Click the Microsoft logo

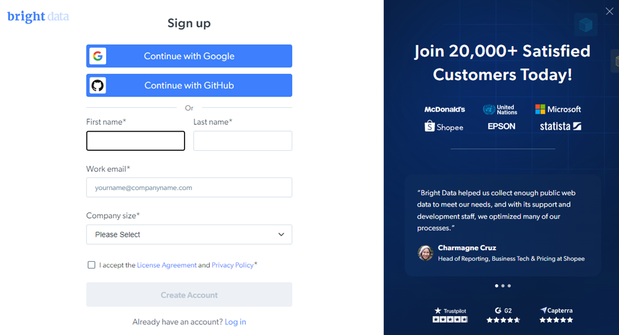click(x=559, y=109)
